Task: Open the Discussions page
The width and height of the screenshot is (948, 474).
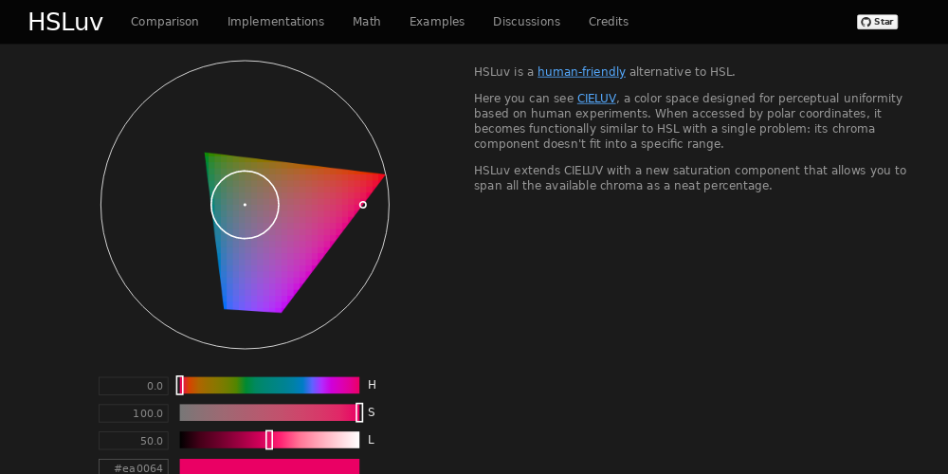Action: 526,22
